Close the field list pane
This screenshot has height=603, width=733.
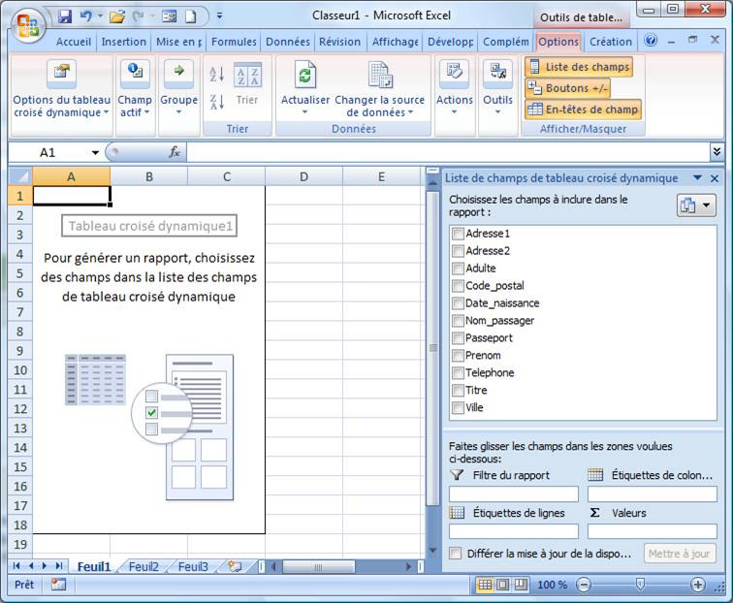point(715,178)
